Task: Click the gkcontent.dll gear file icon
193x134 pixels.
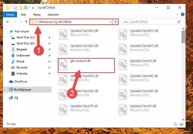Action: (x=63, y=64)
